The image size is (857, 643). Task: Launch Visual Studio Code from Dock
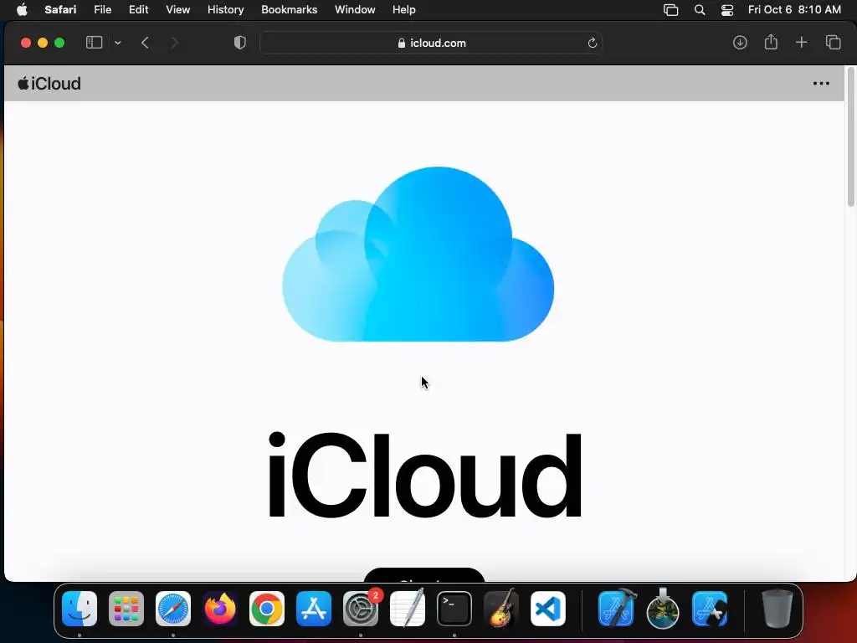pyautogui.click(x=548, y=609)
